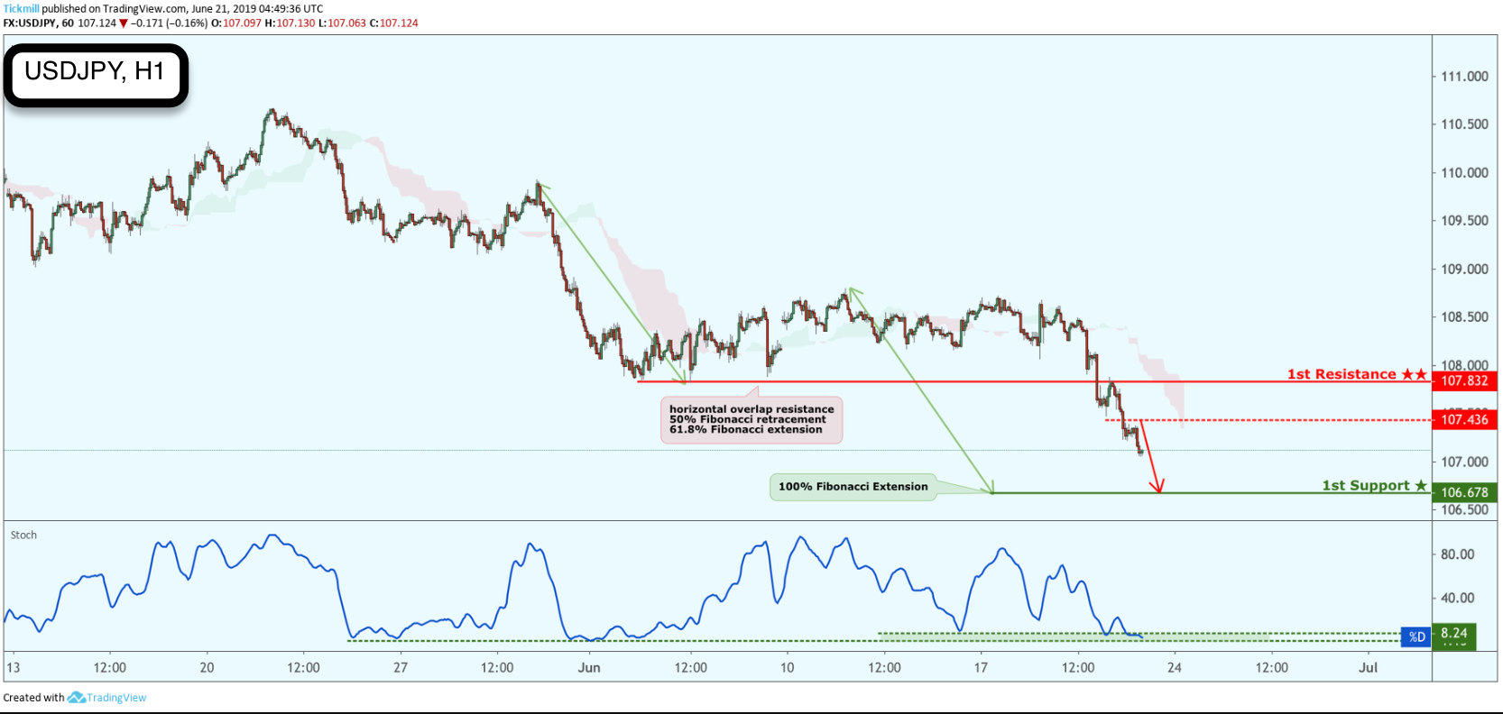1503x714 pixels.
Task: Click the 110.000 price axis value
Action: click(1464, 173)
